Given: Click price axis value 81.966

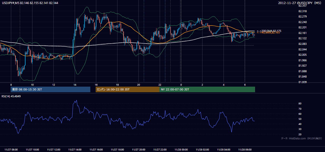Looking at the screenshot, I should click(x=303, y=60).
